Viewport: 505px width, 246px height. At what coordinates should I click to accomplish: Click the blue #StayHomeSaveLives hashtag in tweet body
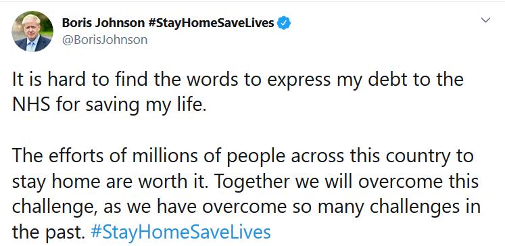[181, 232]
